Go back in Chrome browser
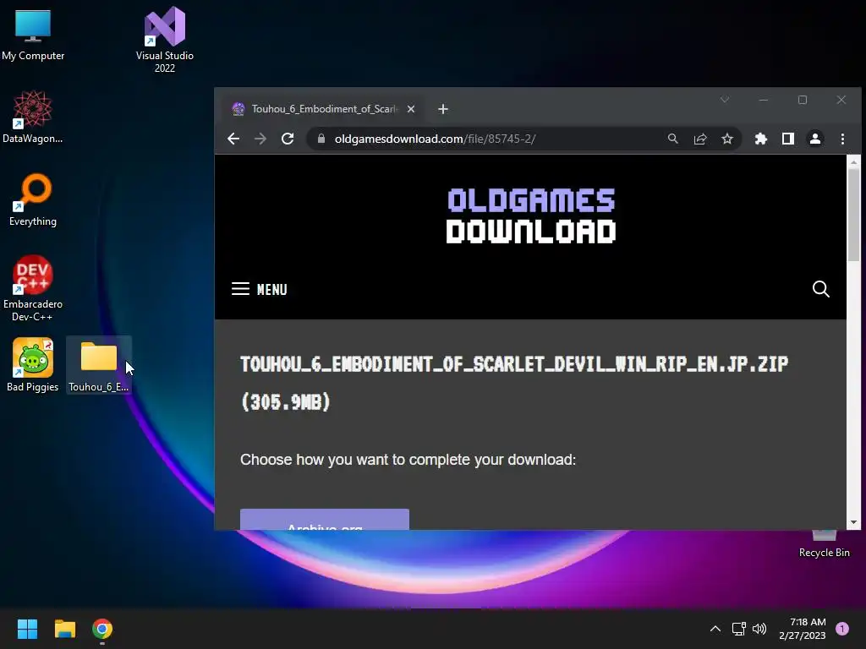This screenshot has height=649, width=866. click(233, 139)
